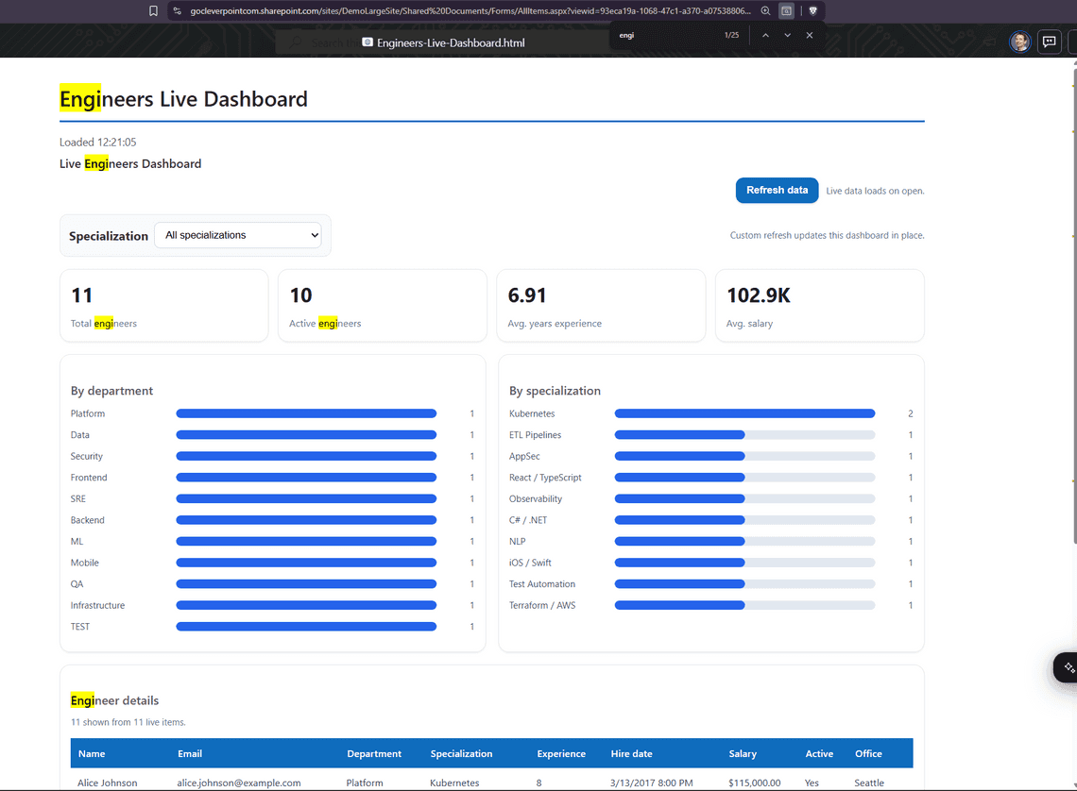Viewport: 1077px width, 791px height.
Task: Click the Refresh data button
Action: coord(777,190)
